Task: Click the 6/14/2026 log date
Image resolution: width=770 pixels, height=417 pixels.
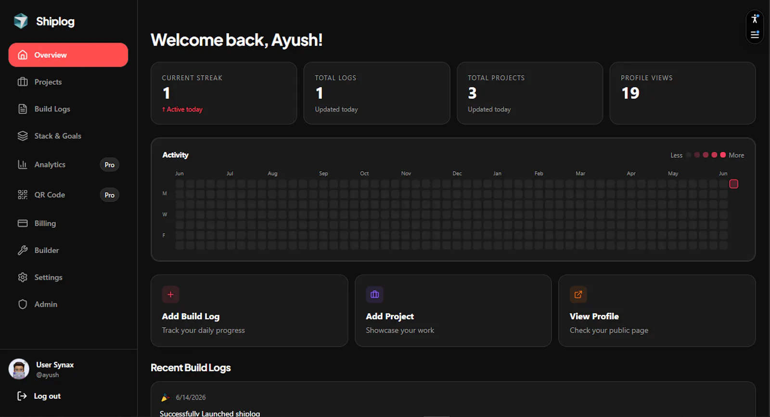Action: tap(191, 397)
